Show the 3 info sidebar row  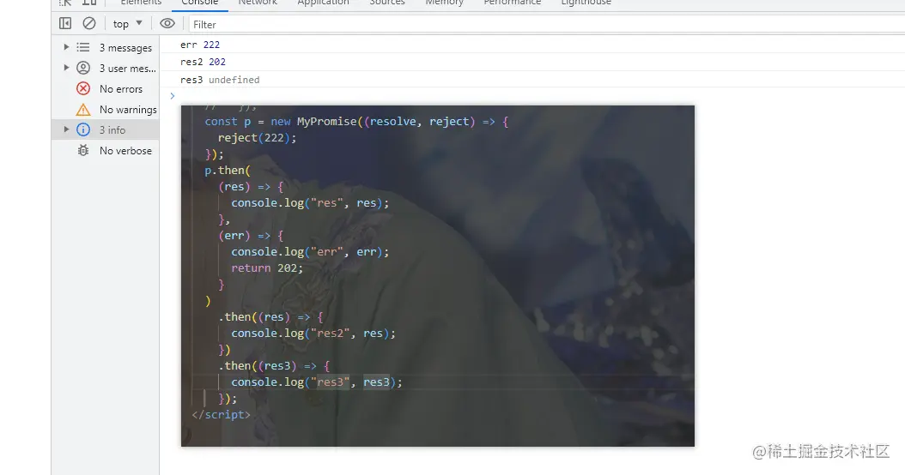tap(105, 129)
